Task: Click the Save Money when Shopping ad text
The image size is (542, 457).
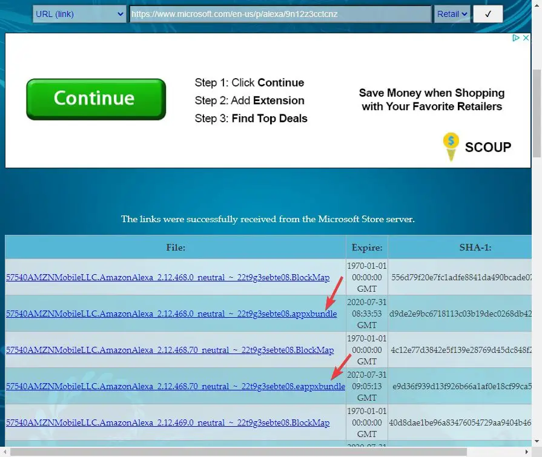Action: click(432, 99)
